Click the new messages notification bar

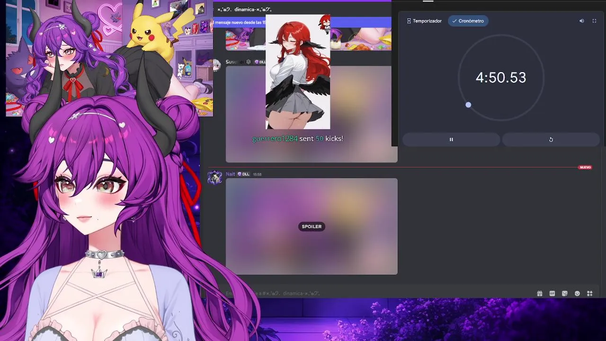(303, 22)
